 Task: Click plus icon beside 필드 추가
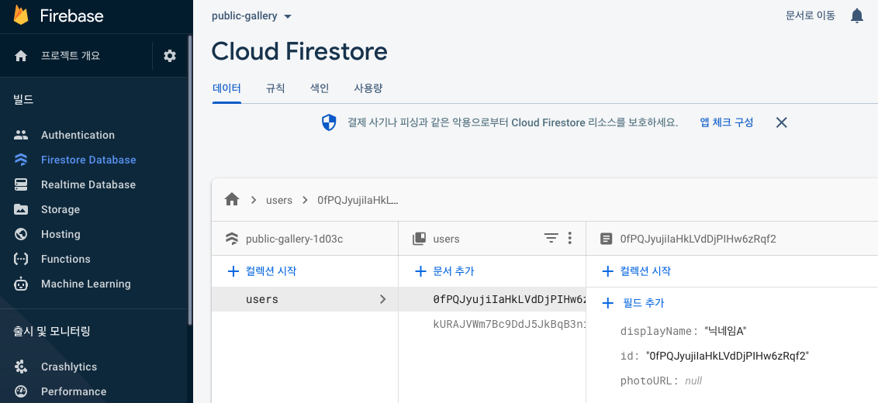point(607,303)
